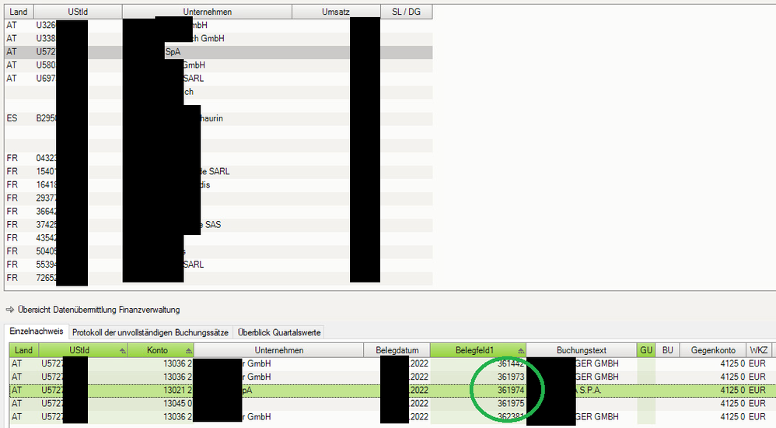
Task: Click the green GU column header
Action: coord(646,351)
